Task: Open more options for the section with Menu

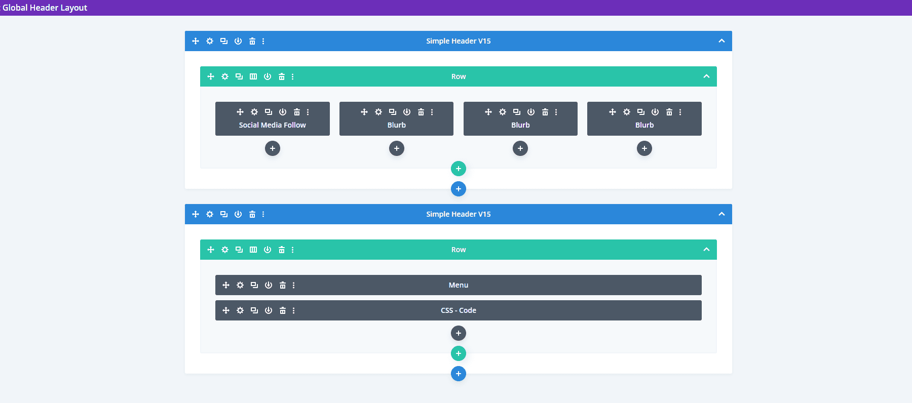Action: (x=263, y=214)
